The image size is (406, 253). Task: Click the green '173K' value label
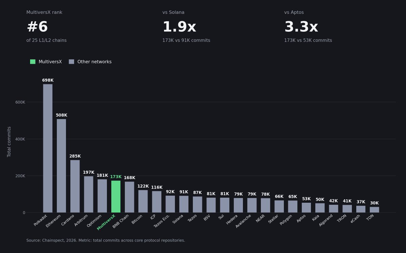(116, 177)
